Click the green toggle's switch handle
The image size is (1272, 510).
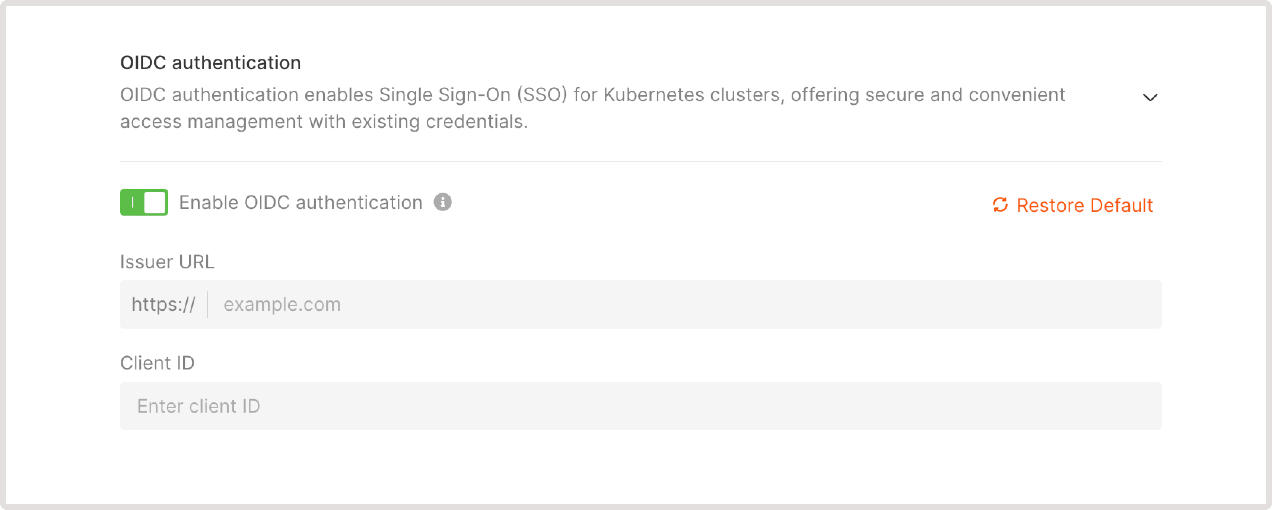point(154,202)
